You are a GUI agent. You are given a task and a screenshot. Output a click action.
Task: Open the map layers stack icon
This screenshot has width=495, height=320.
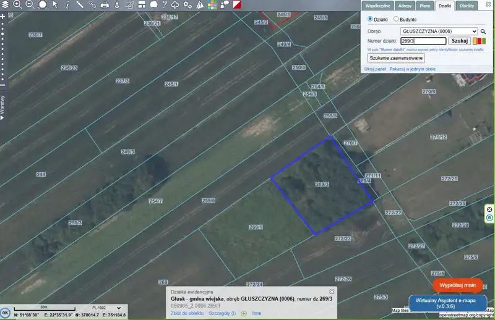[x=5, y=4]
